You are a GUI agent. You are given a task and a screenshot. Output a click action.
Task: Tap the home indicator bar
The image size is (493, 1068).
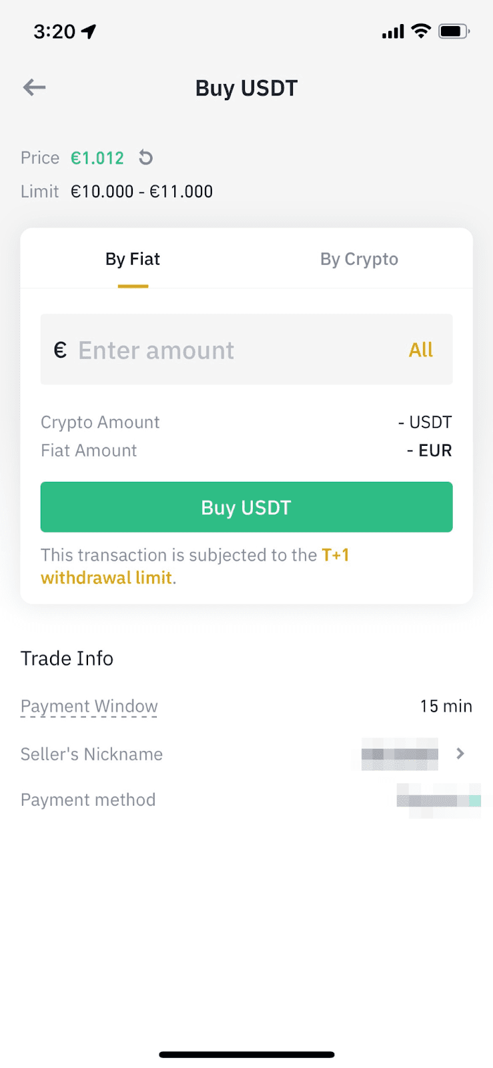(x=246, y=1055)
